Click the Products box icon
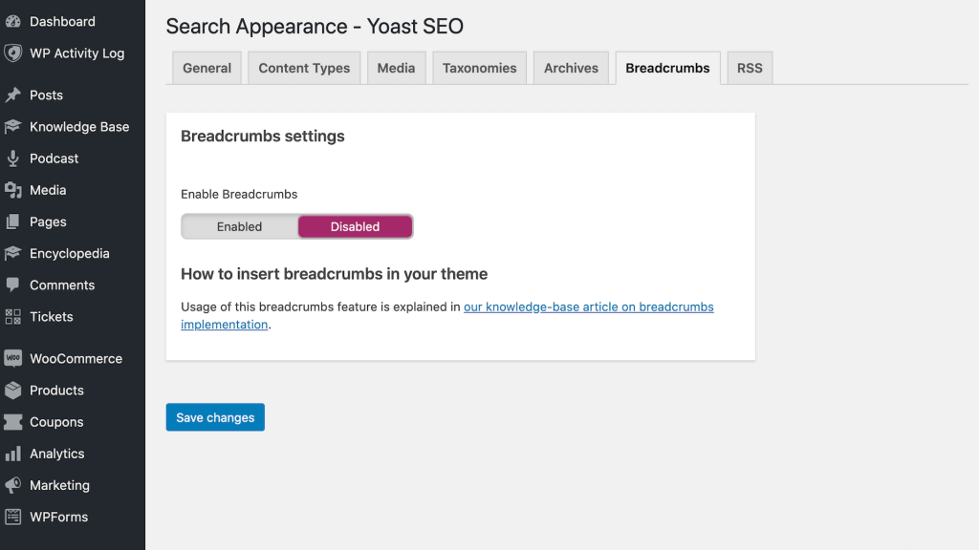979x550 pixels. 13,390
